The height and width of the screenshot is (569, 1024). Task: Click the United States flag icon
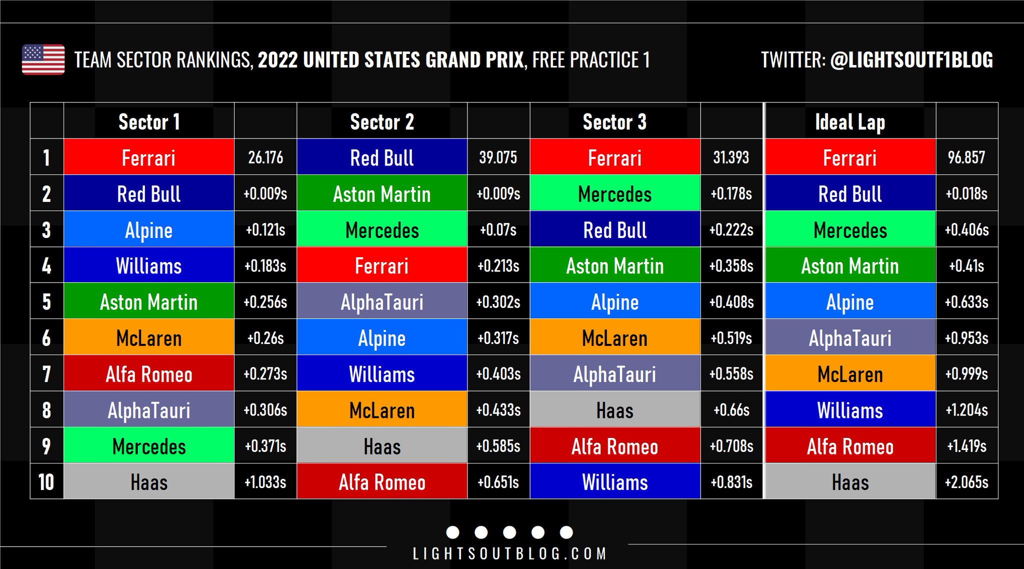pyautogui.click(x=43, y=59)
